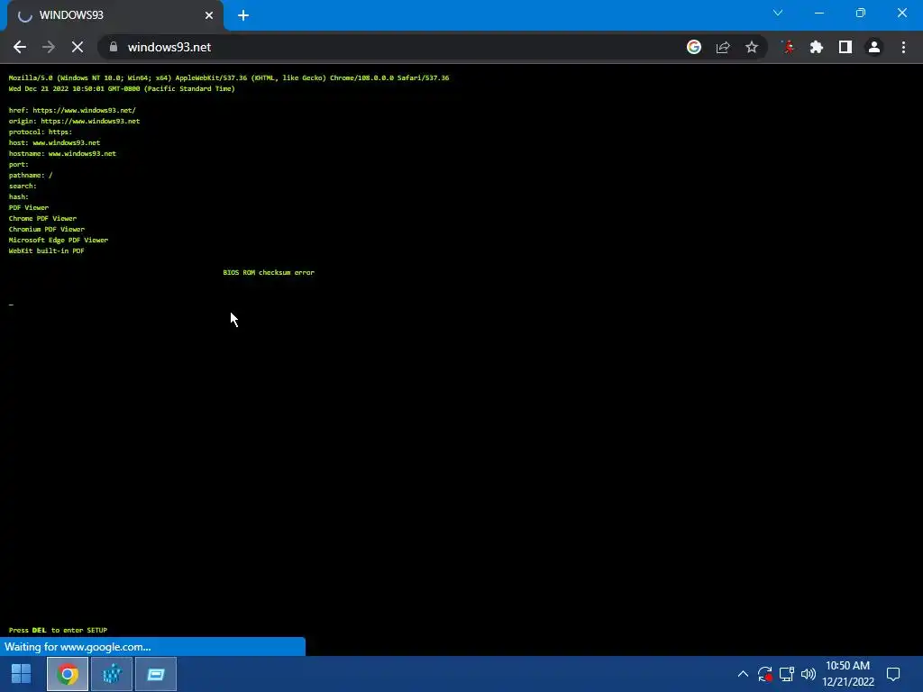The height and width of the screenshot is (692, 923).
Task: Open the Extensions puzzle piece menu
Action: pos(817,47)
